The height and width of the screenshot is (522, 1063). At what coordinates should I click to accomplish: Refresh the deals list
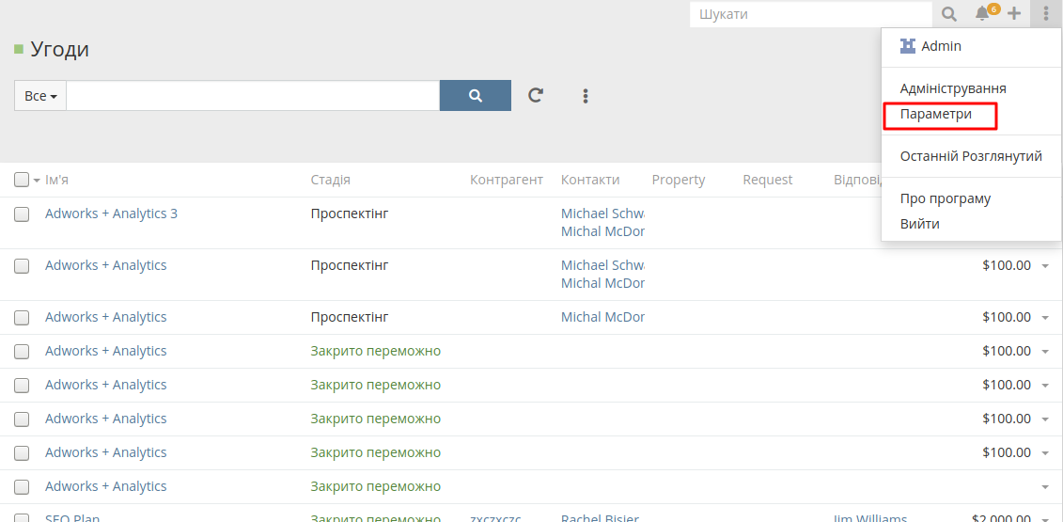coord(536,95)
